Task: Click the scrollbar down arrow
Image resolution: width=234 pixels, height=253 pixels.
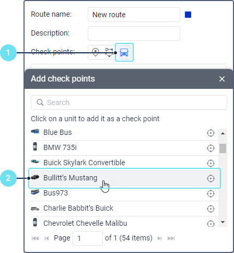Action: 223,222
